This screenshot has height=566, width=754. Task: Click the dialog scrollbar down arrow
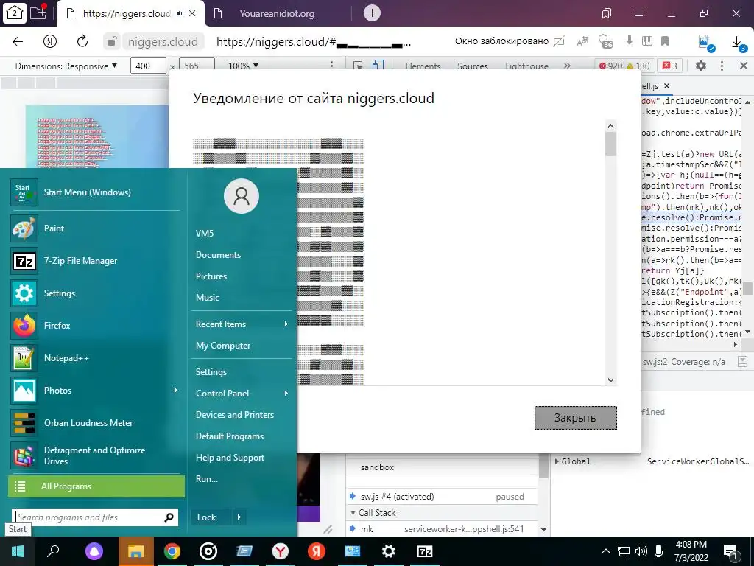coord(610,380)
